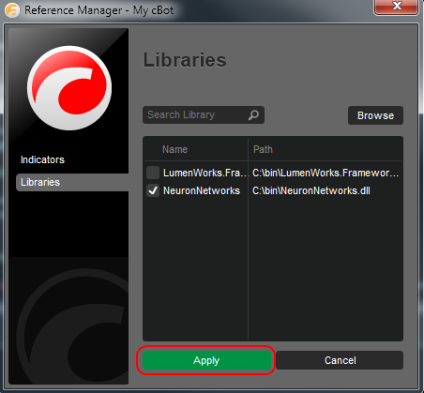The width and height of the screenshot is (424, 393).
Task: Open the Indicators section
Action: click(42, 159)
